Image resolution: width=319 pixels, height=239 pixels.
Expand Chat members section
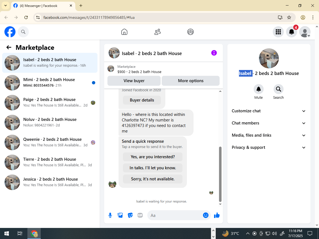click(269, 123)
